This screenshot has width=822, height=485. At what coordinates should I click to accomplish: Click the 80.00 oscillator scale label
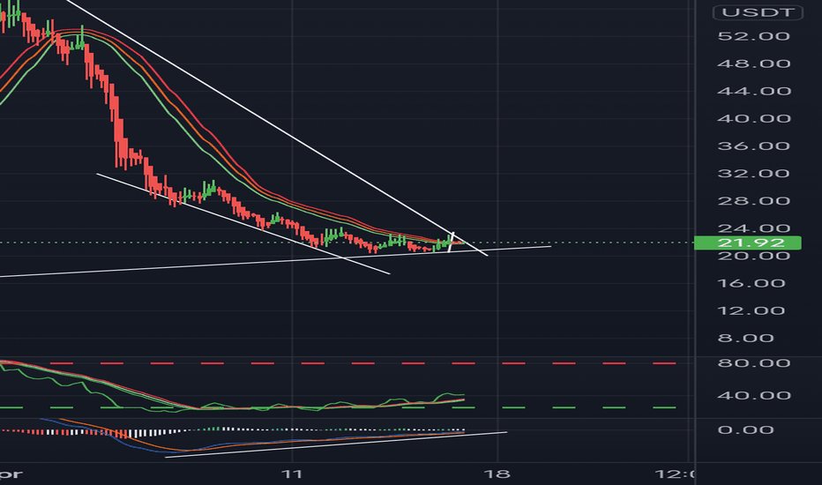(753, 363)
